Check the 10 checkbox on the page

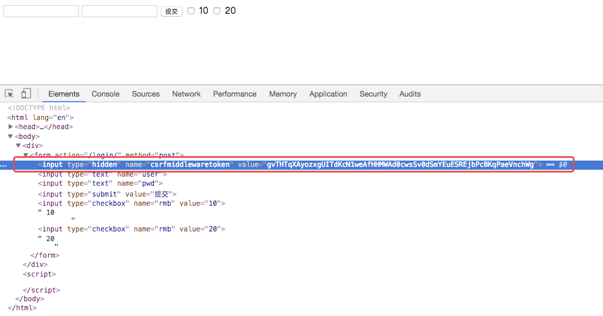tap(191, 11)
